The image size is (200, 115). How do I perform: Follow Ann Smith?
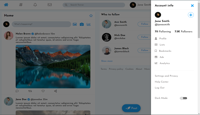[144, 24]
